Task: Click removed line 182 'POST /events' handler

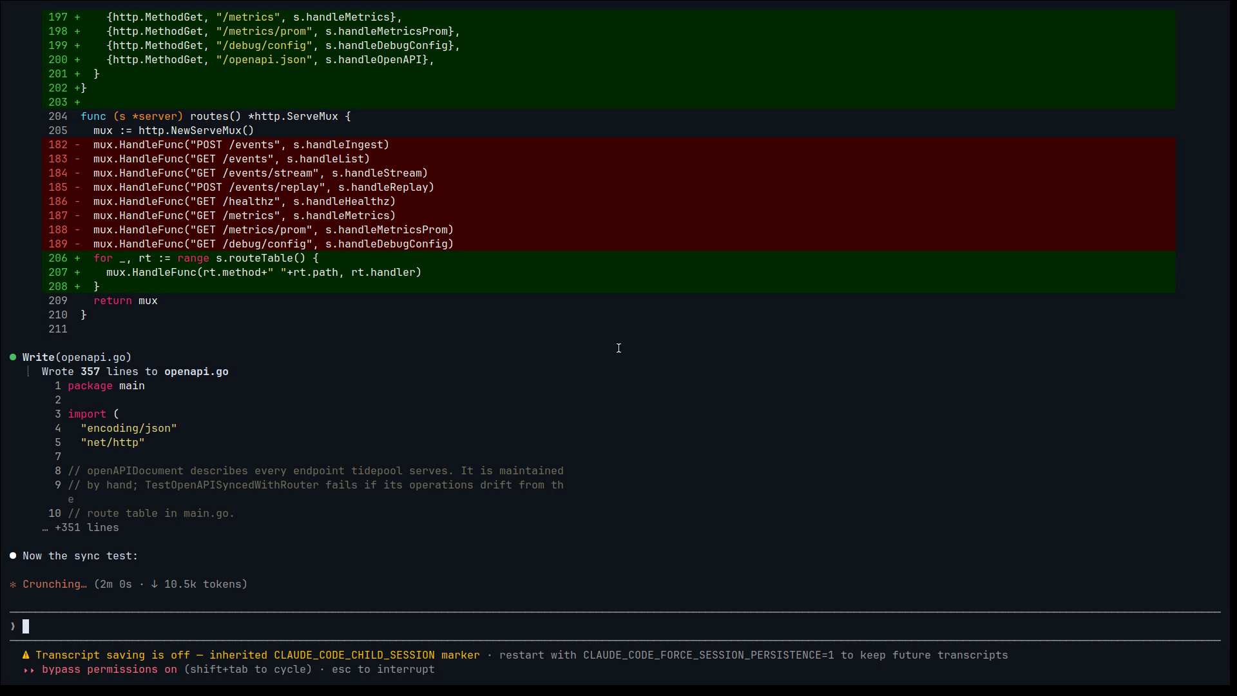Action: click(x=609, y=145)
